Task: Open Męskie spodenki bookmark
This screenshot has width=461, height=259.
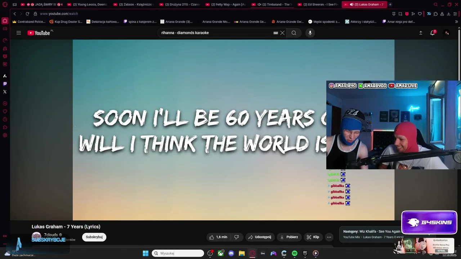Action: (x=324, y=22)
